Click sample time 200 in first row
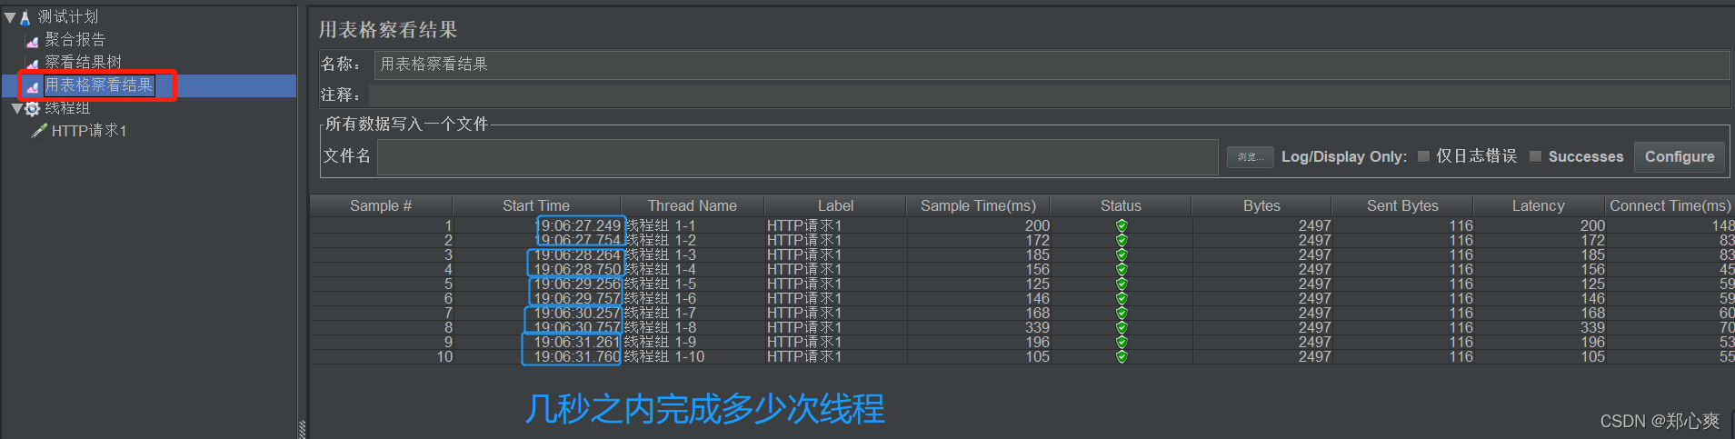The image size is (1735, 439). (979, 225)
